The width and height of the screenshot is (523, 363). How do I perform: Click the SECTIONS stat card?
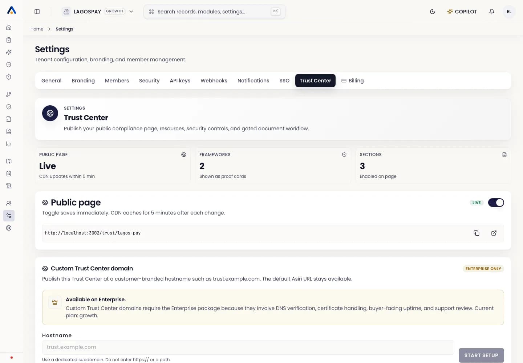433,166
